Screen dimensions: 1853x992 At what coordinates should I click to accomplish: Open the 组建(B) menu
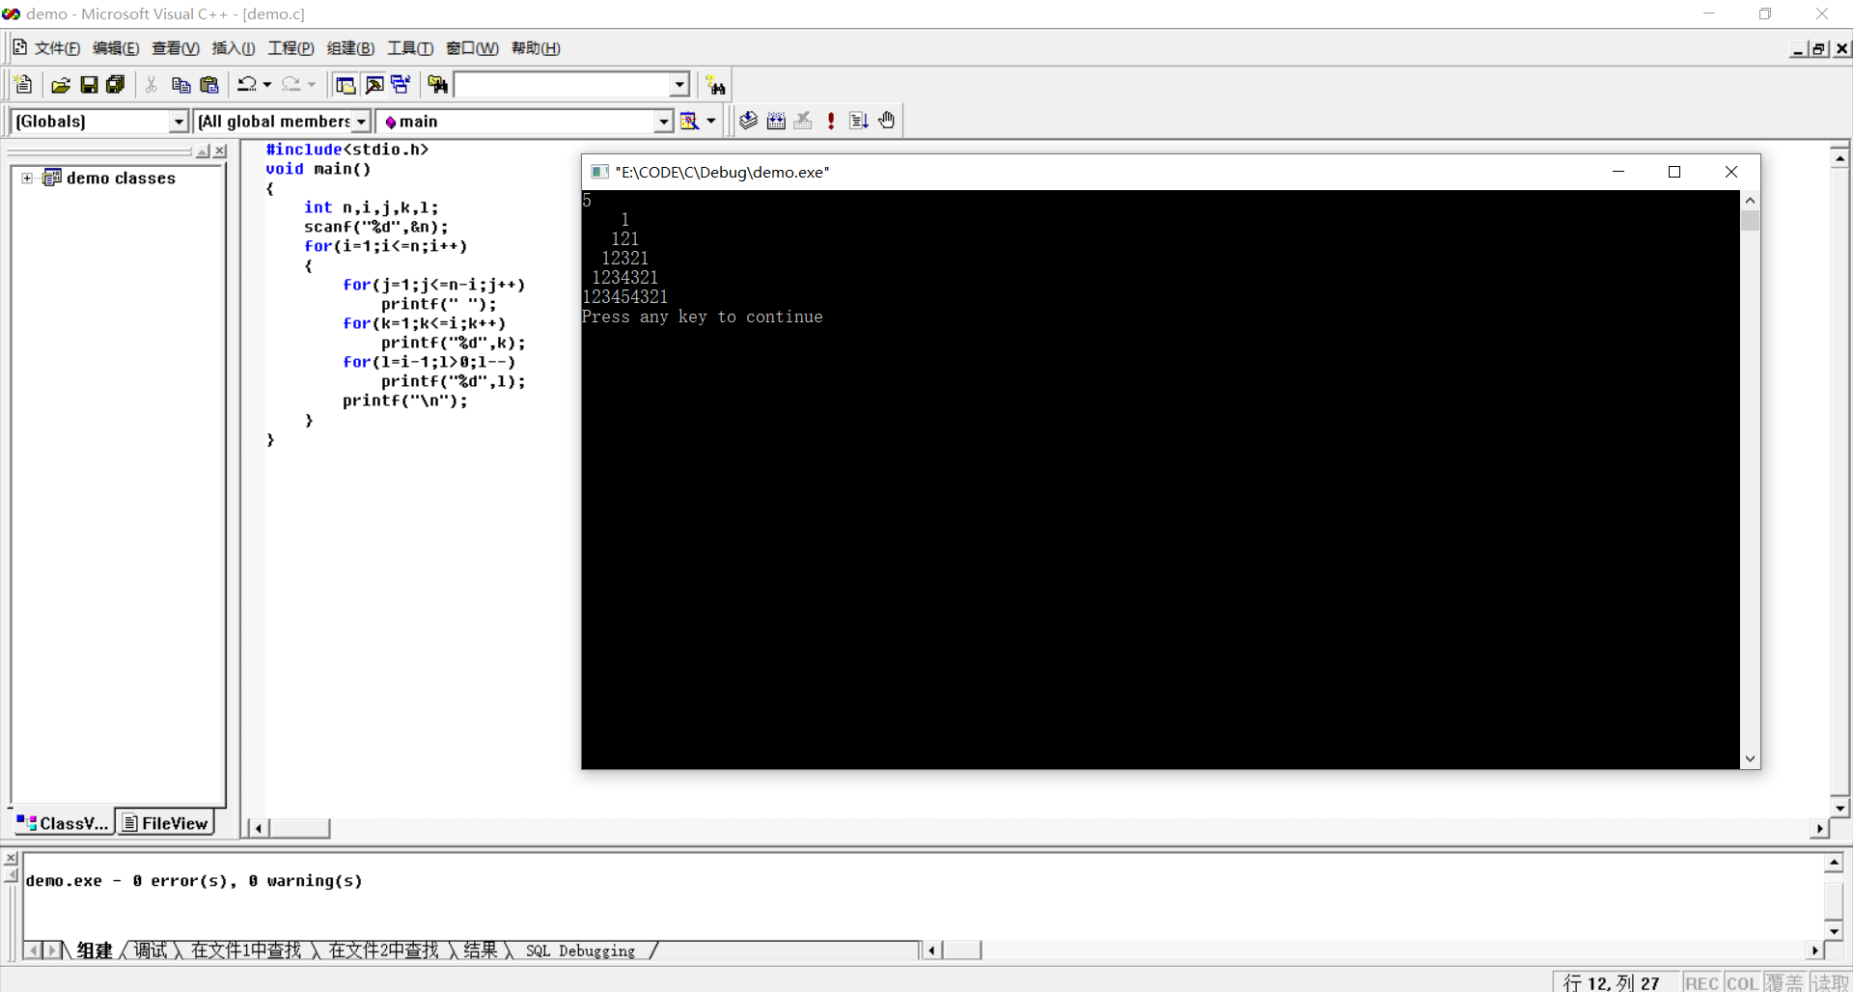pyautogui.click(x=350, y=48)
